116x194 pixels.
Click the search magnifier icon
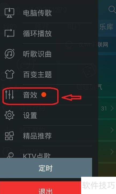pyautogui.click(x=112, y=9)
